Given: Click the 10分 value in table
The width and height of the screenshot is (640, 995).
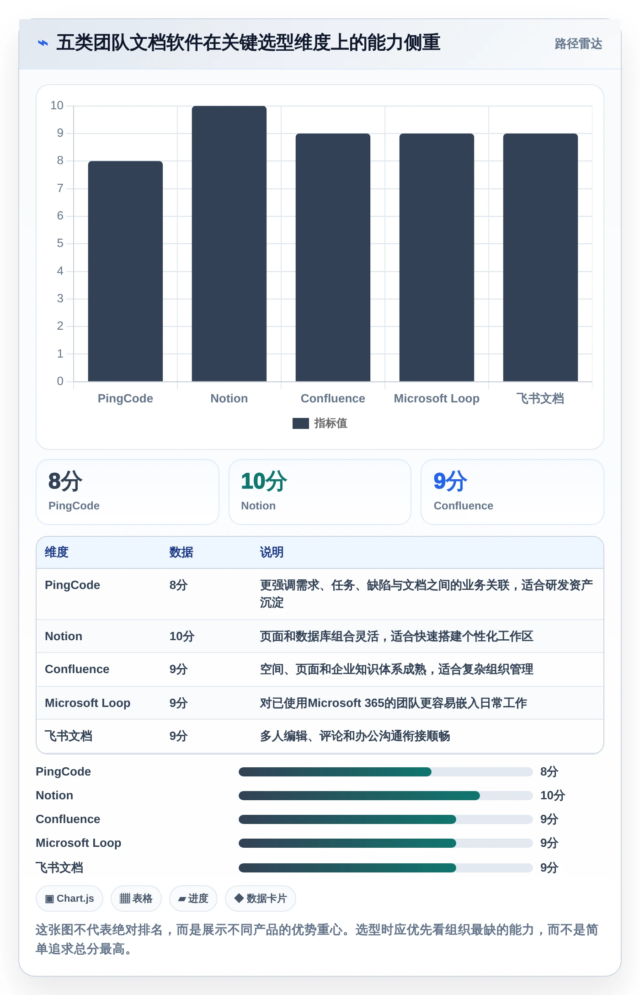Looking at the screenshot, I should click(x=182, y=637).
